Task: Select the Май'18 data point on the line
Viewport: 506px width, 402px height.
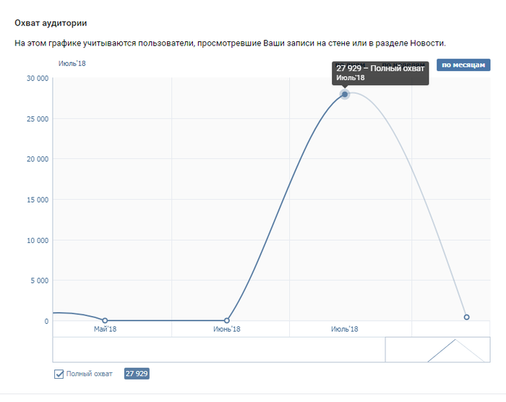Action: pos(105,320)
